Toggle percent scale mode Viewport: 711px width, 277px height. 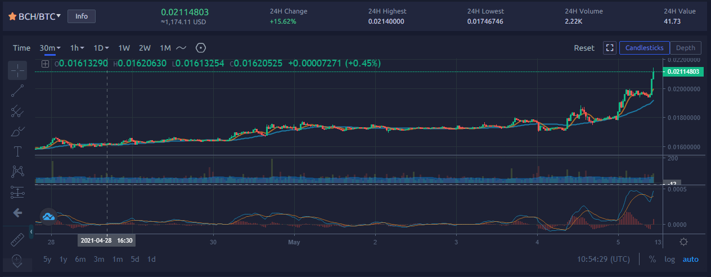[x=652, y=260]
